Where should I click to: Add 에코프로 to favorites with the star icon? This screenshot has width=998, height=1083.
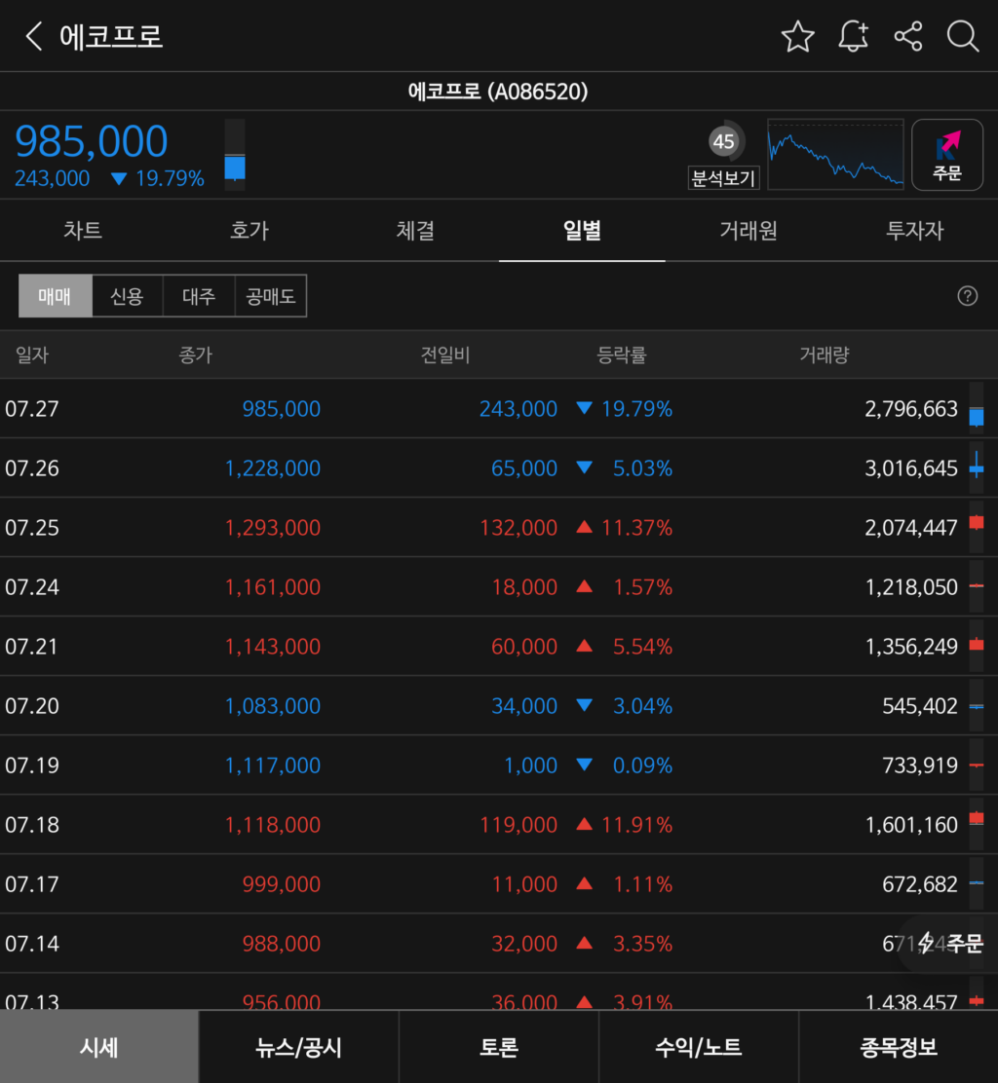pyautogui.click(x=797, y=36)
